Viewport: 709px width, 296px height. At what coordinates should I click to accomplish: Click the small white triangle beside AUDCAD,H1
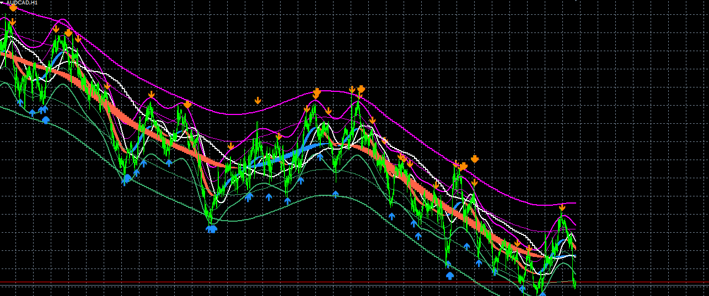click(x=3, y=3)
